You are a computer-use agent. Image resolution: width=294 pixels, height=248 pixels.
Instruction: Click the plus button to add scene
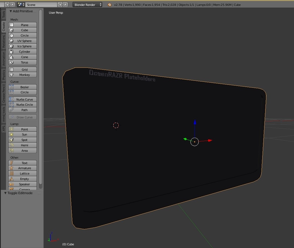point(60,5)
